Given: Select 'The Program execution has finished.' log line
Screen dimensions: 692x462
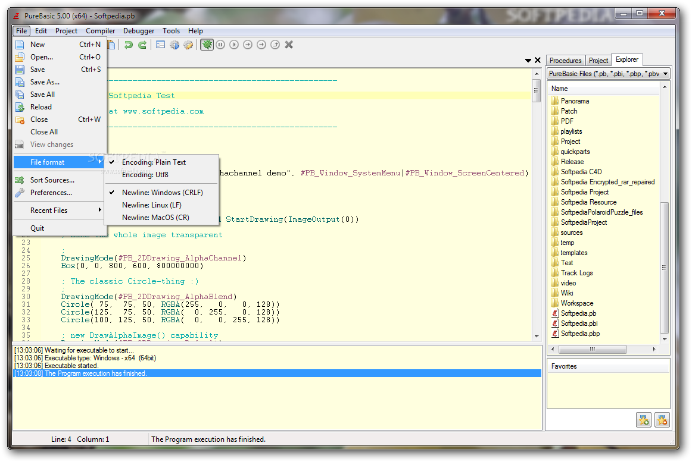Looking at the screenshot, I should coord(277,373).
